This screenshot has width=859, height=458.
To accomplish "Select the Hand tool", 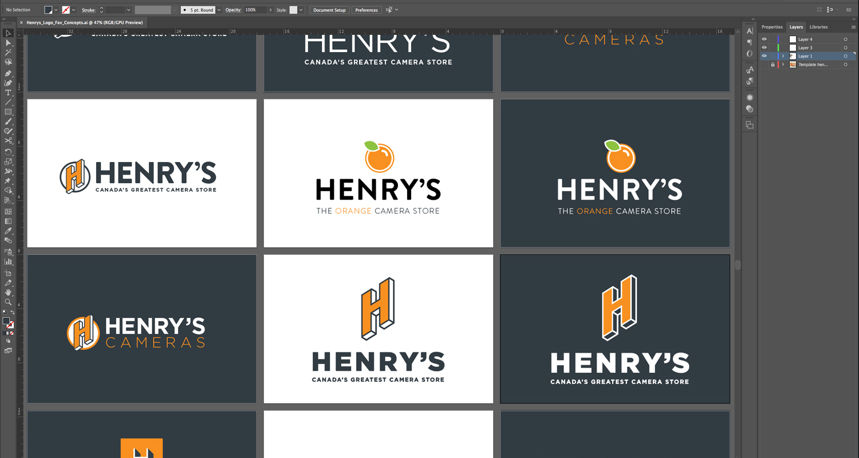I will tap(8, 293).
